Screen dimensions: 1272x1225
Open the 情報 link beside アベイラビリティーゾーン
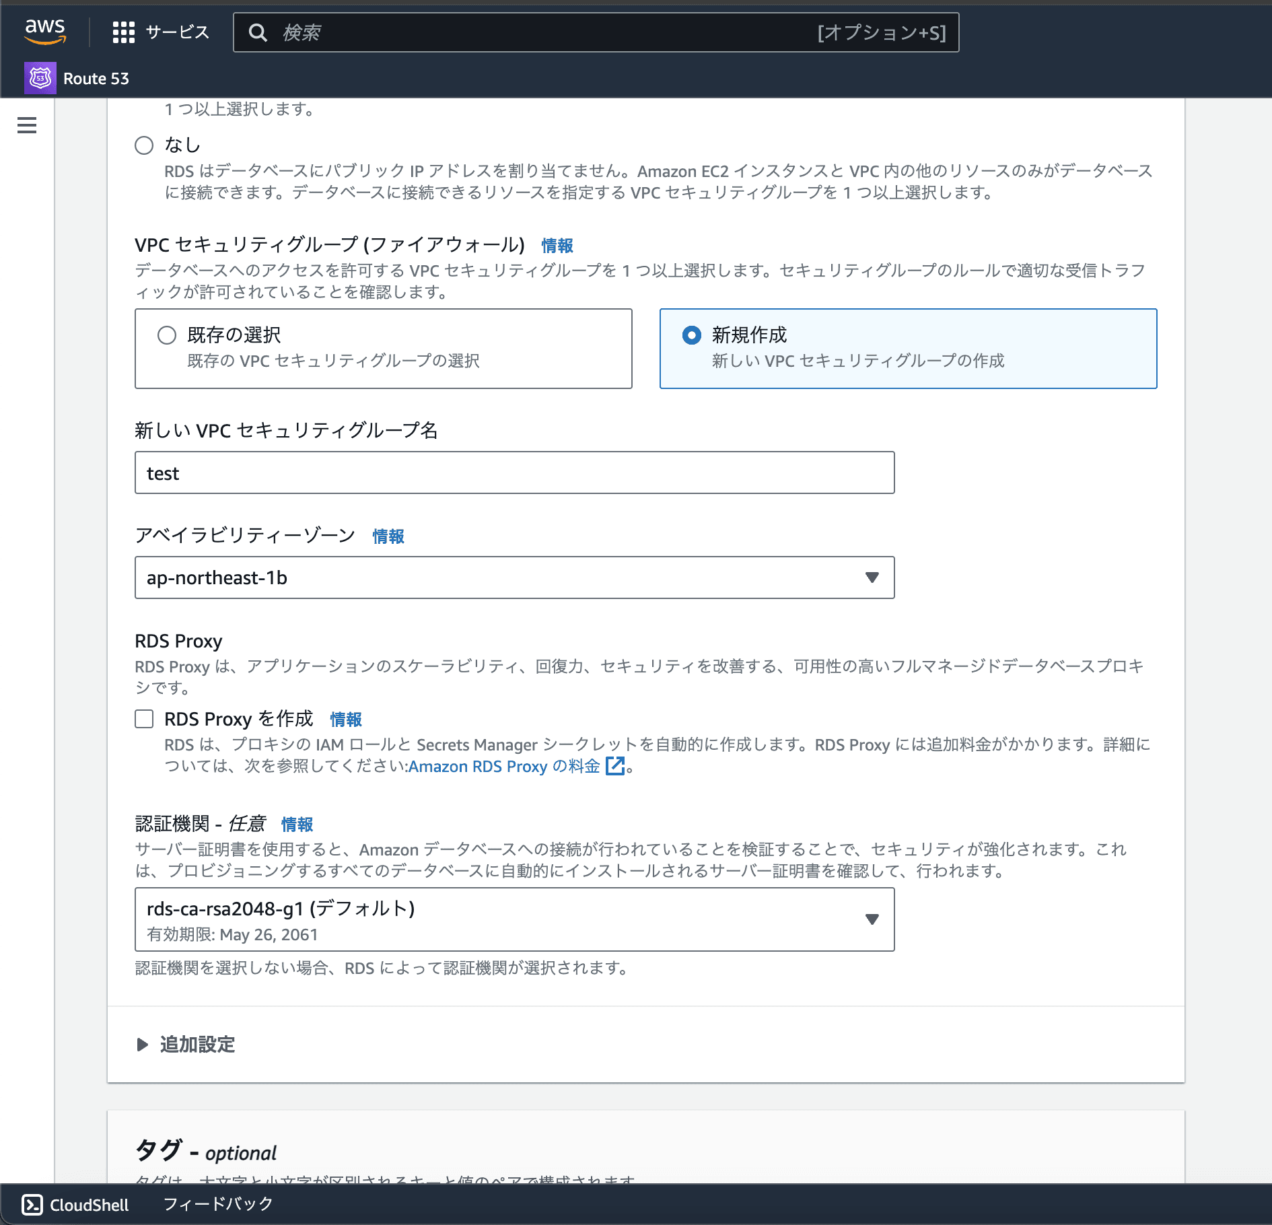point(388,536)
